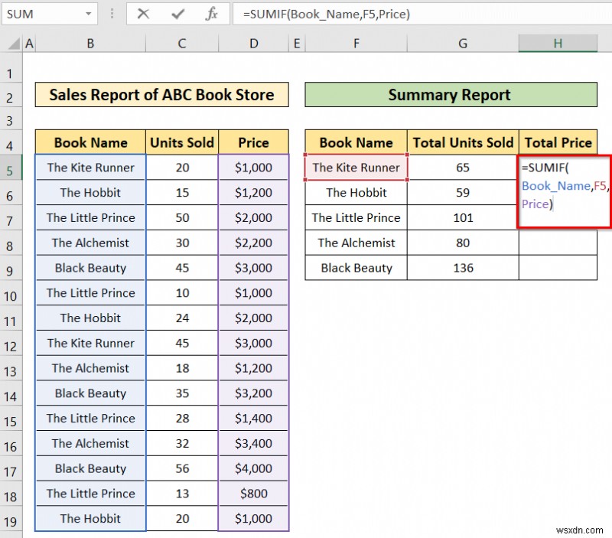The width and height of the screenshot is (612, 538).
Task: Click the Sales Report of ABC Book Store title
Action: (161, 94)
